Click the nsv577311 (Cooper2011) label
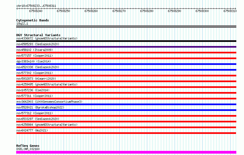Viewport: 244px width, 155px height. [35, 96]
